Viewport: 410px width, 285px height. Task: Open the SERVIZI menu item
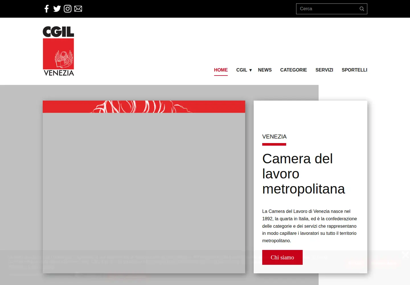(324, 70)
